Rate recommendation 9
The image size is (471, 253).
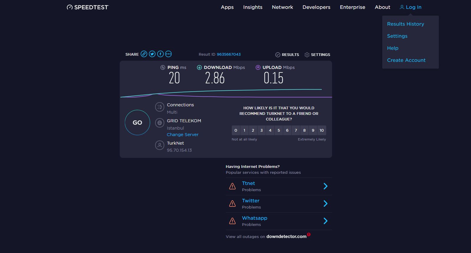pyautogui.click(x=313, y=130)
